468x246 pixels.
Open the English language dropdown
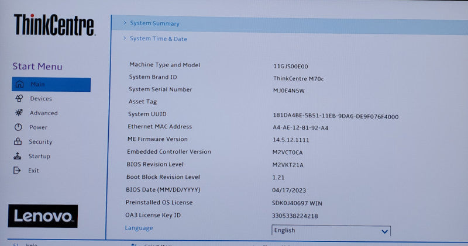[x=331, y=230]
